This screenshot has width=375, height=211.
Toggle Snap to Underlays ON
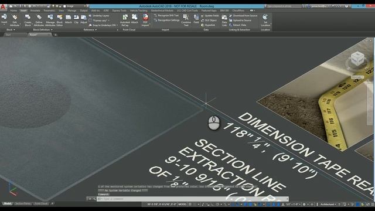pyautogui.click(x=103, y=25)
